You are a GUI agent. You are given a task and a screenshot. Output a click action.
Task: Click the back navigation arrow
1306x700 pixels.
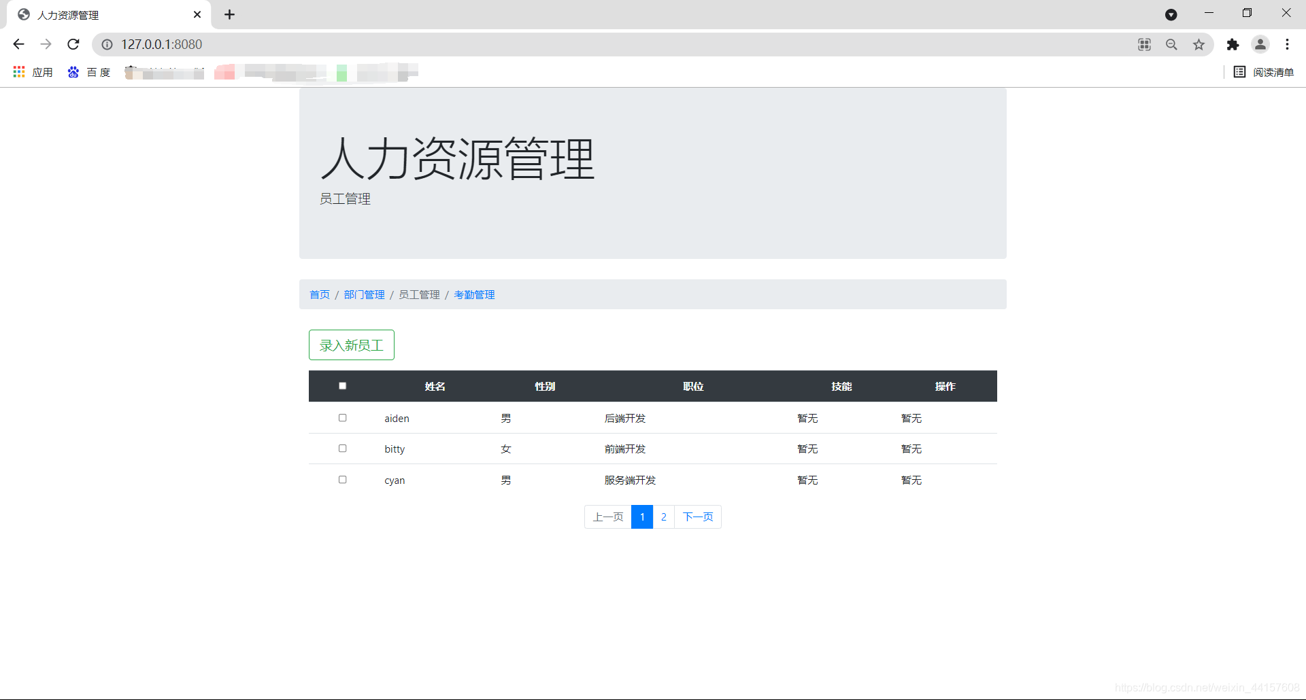click(x=18, y=44)
